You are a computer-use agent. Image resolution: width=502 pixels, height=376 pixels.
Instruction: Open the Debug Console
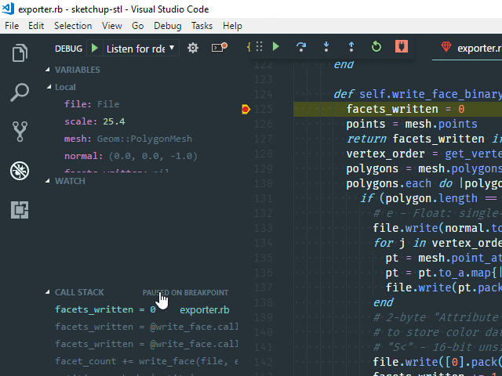(219, 49)
